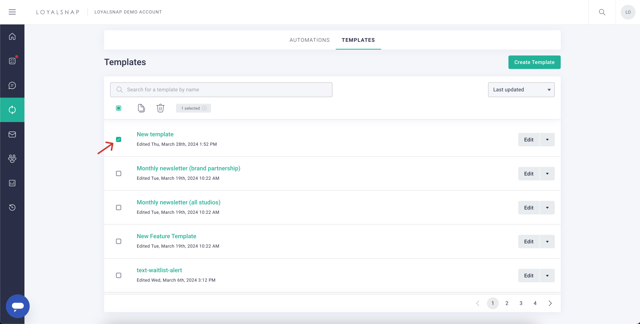This screenshot has width=640, height=324.
Task: Open the reports chart sidebar icon
Action: (x=12, y=183)
